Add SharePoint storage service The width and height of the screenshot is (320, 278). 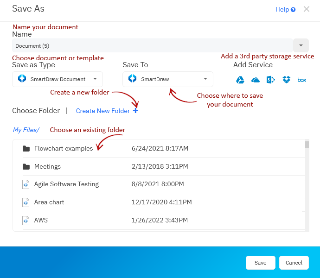pyautogui.click(x=271, y=80)
